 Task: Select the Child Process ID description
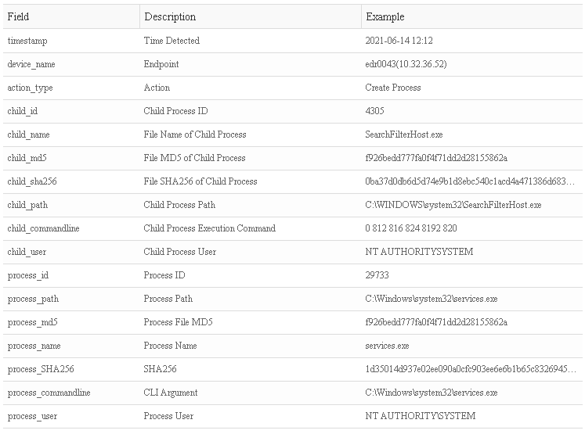pyautogui.click(x=175, y=111)
